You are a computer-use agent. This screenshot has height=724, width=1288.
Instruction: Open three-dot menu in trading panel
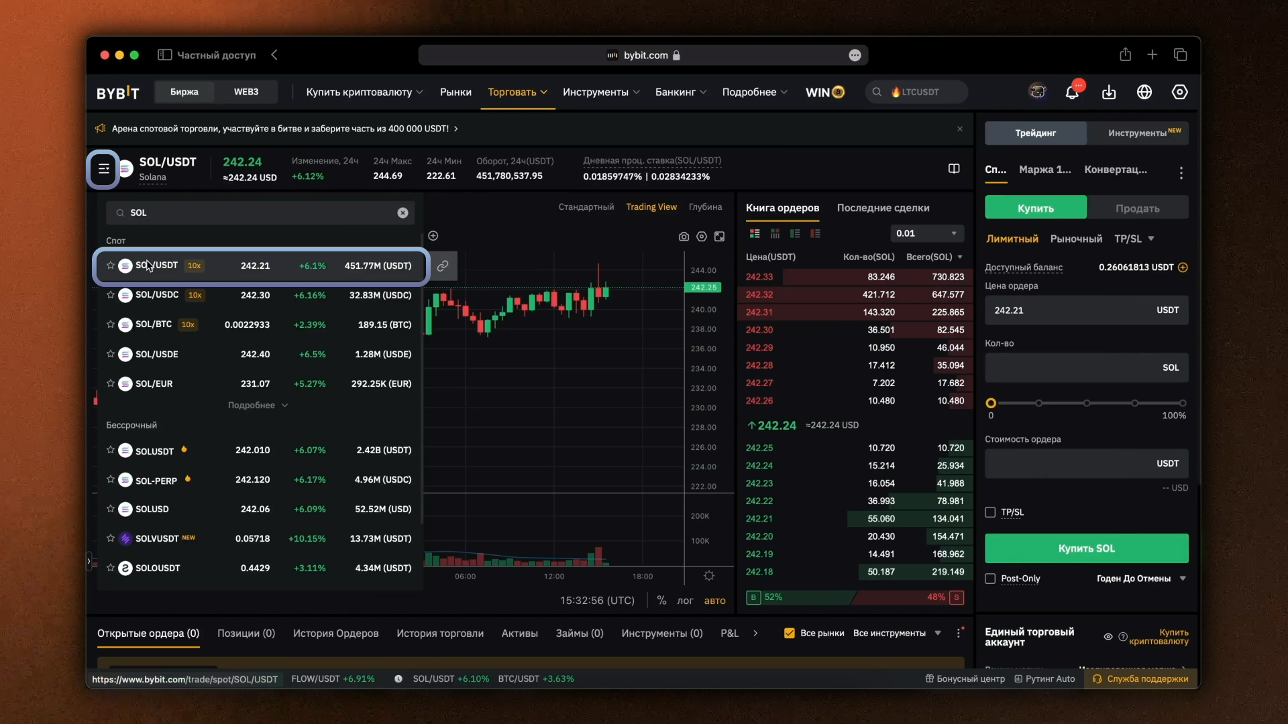[x=1181, y=172]
